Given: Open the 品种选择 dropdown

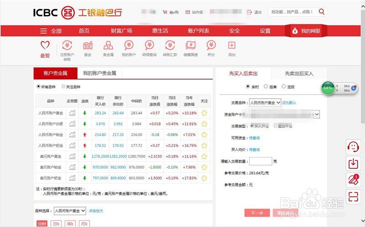Looking at the screenshot, I should (x=70, y=211).
